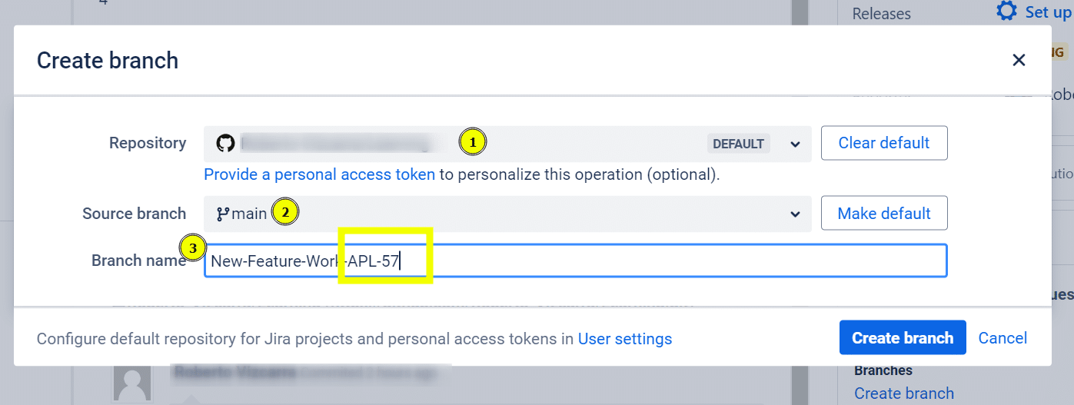Click the branch icon beside main

tap(223, 214)
